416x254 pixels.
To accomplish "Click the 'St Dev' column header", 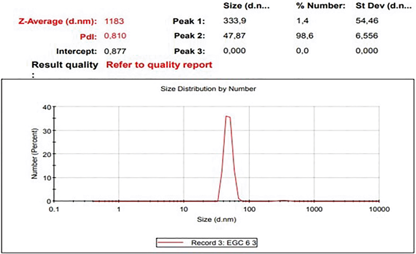I will point(383,6).
